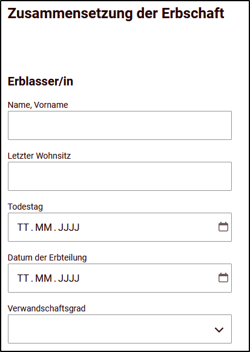The height and width of the screenshot is (352, 250).
Task: Select the JJJJ year segment in Todestag
Action: pos(68,227)
